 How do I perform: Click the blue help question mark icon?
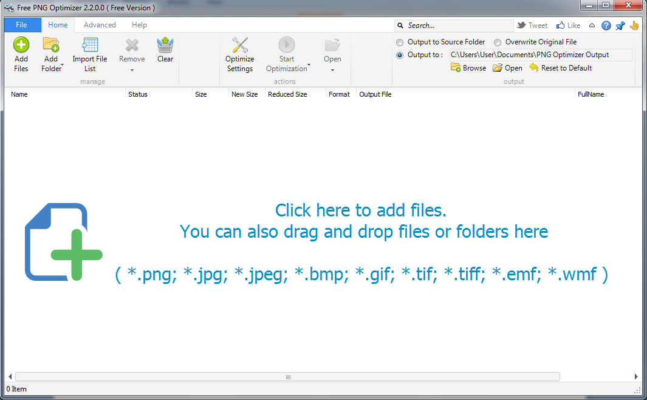(606, 26)
